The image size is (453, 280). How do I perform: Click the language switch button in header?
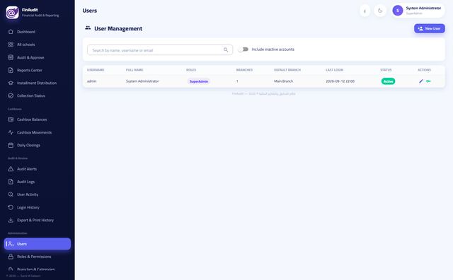(x=365, y=11)
